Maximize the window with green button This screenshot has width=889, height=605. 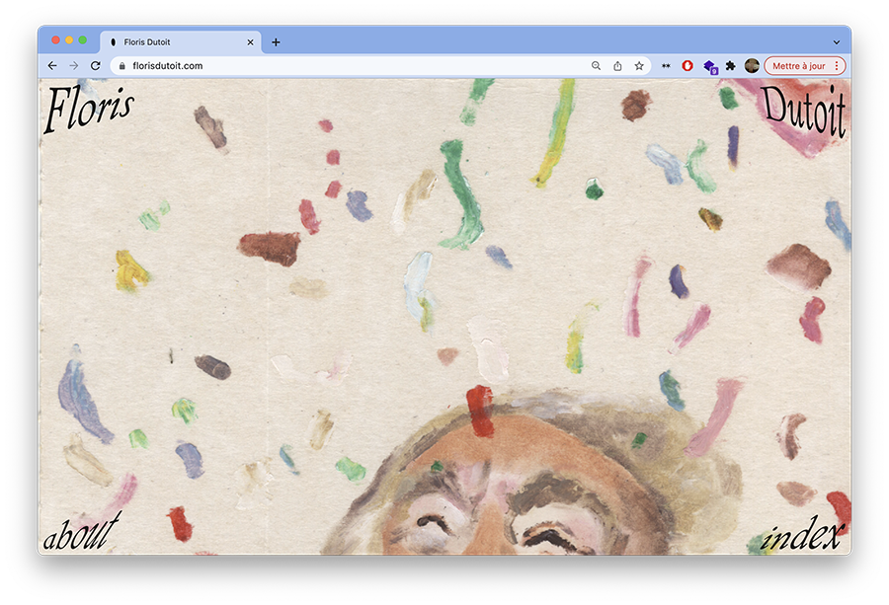[83, 40]
